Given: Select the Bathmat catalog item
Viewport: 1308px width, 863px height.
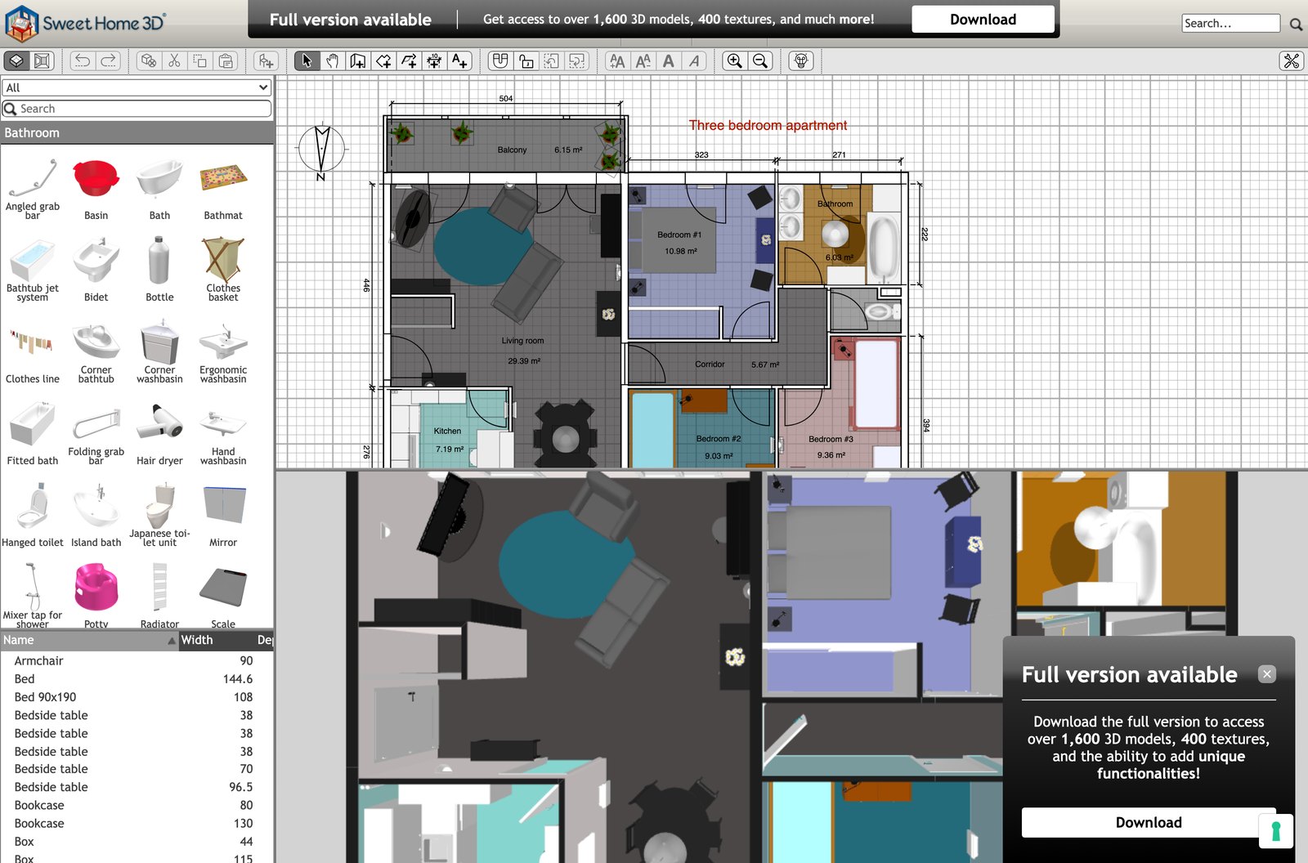Looking at the screenshot, I should 223,190.
